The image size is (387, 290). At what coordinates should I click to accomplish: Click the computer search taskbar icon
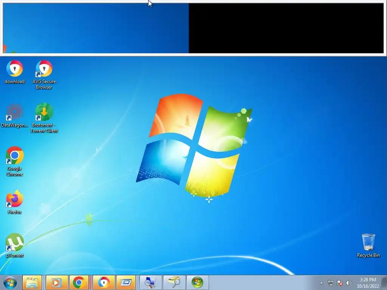pyautogui.click(x=150, y=282)
